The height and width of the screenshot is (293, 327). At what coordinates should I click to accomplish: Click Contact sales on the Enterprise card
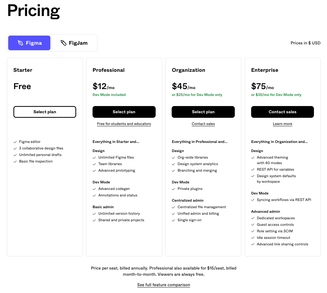pyautogui.click(x=282, y=112)
